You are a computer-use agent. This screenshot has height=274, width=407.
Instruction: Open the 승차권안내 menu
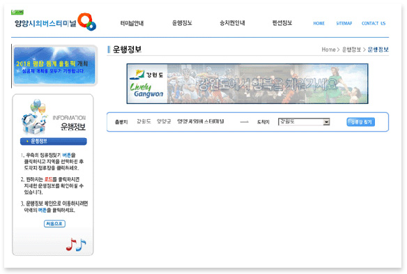232,23
